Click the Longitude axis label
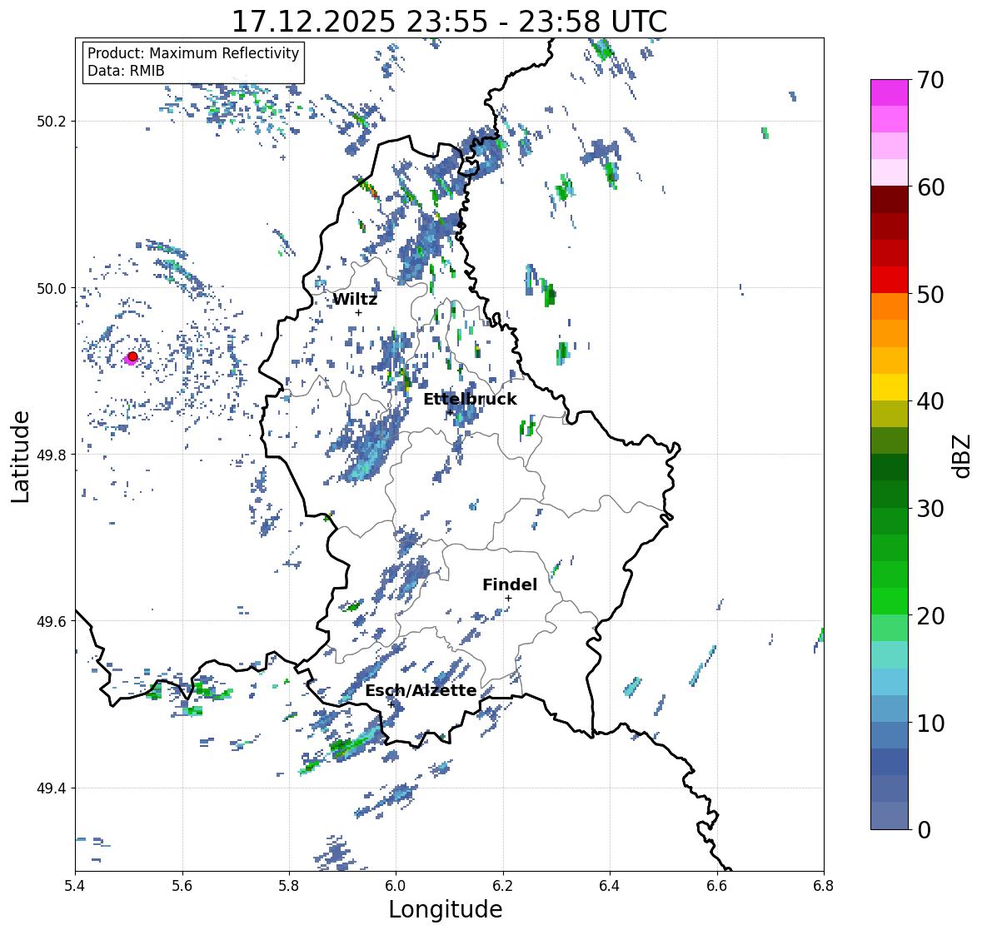This screenshot has width=982, height=930. tap(446, 909)
